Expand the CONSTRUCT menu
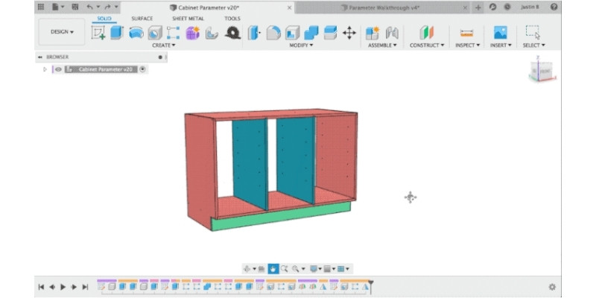Screen dimensions: 596x298 tap(427, 45)
